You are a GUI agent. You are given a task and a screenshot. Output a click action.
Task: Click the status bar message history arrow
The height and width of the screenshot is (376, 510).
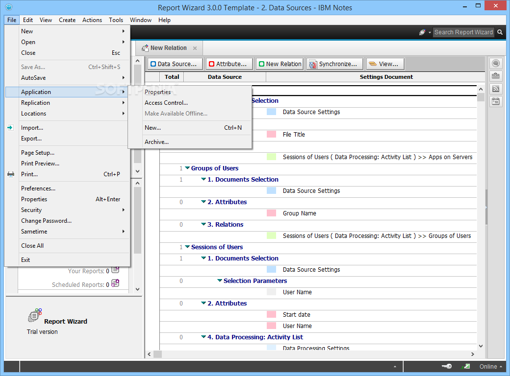[395, 367]
